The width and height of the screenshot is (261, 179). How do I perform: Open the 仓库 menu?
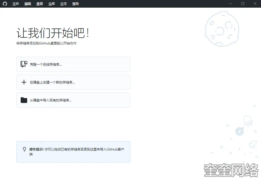[52, 4]
